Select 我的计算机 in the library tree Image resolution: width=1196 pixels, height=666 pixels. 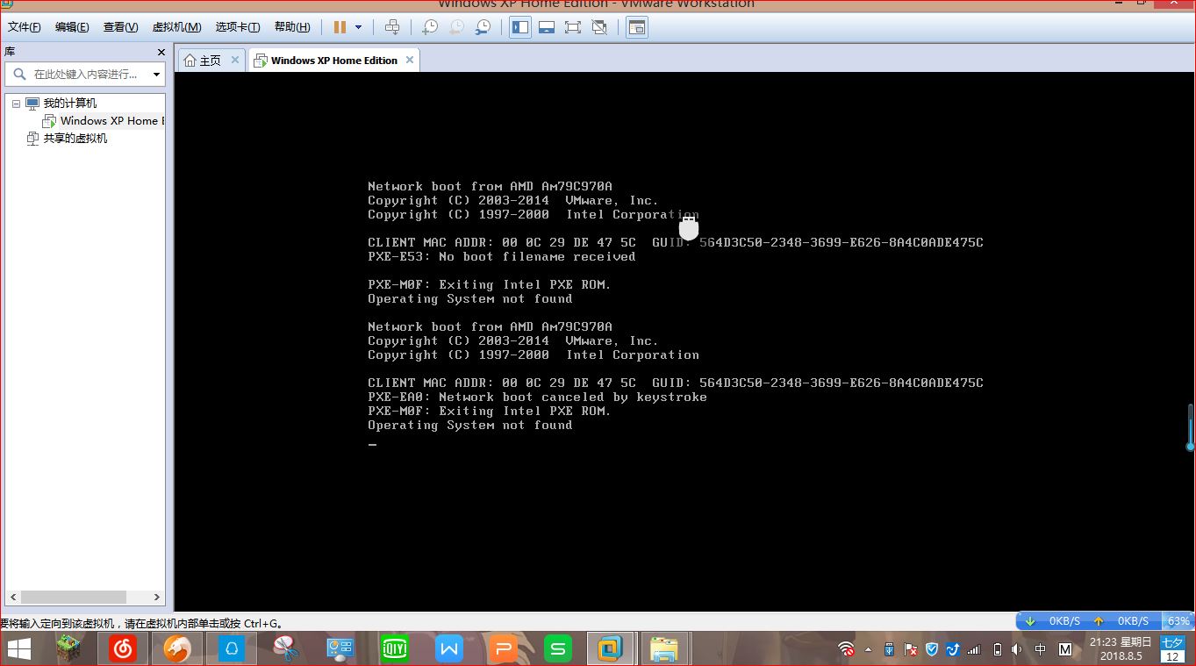[70, 104]
